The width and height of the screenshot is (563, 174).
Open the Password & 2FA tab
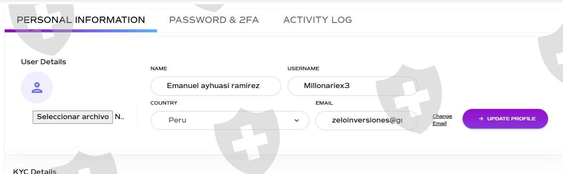point(214,20)
